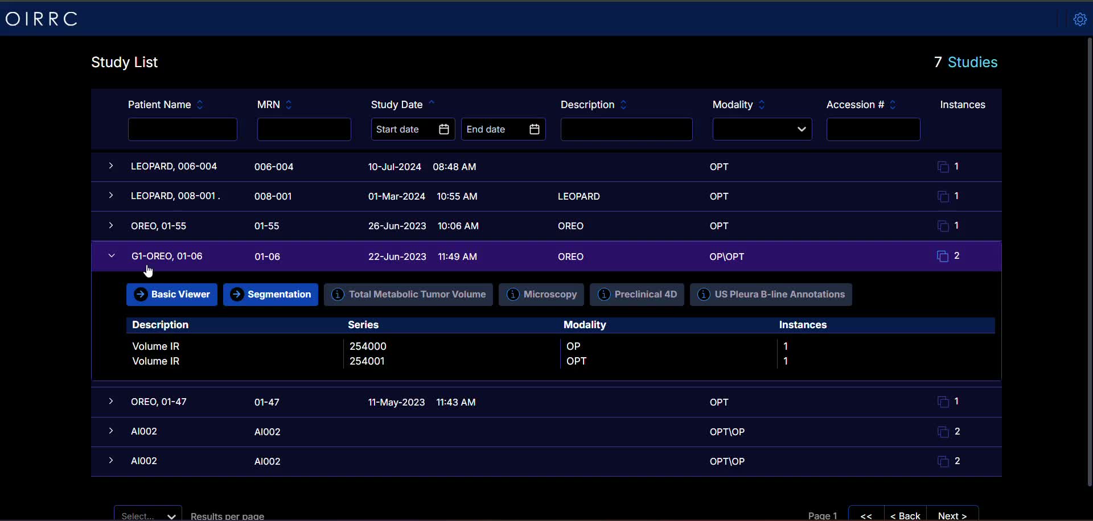Open the Modality filter dropdown
This screenshot has width=1093, height=521.
click(x=762, y=130)
